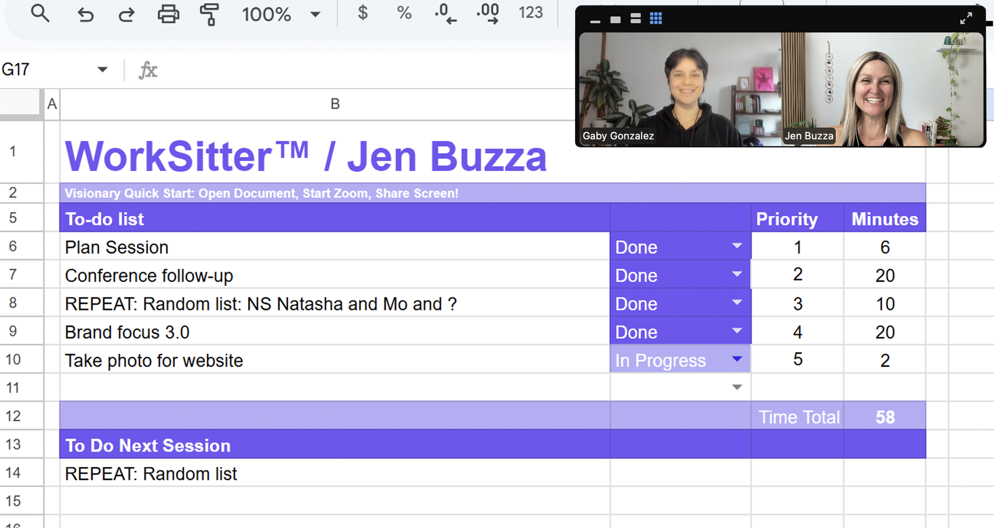
Task: Open status dropdown for Conference follow-up
Action: tap(737, 274)
